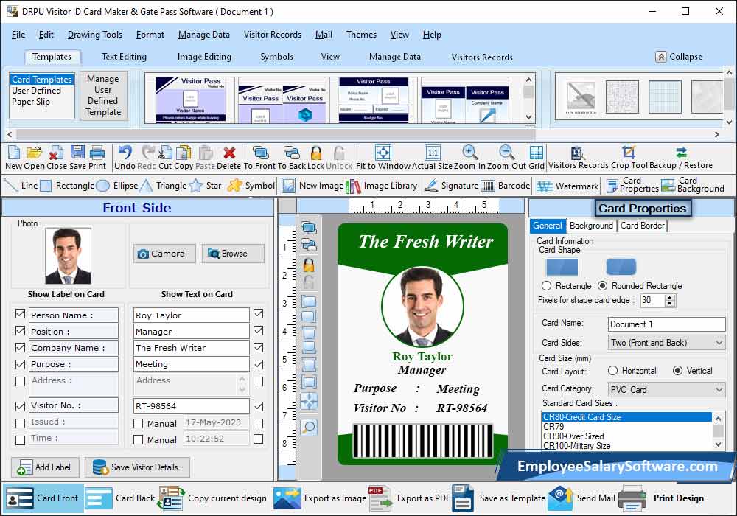Click the Print toolbar icon
The image size is (737, 516).
click(x=97, y=153)
